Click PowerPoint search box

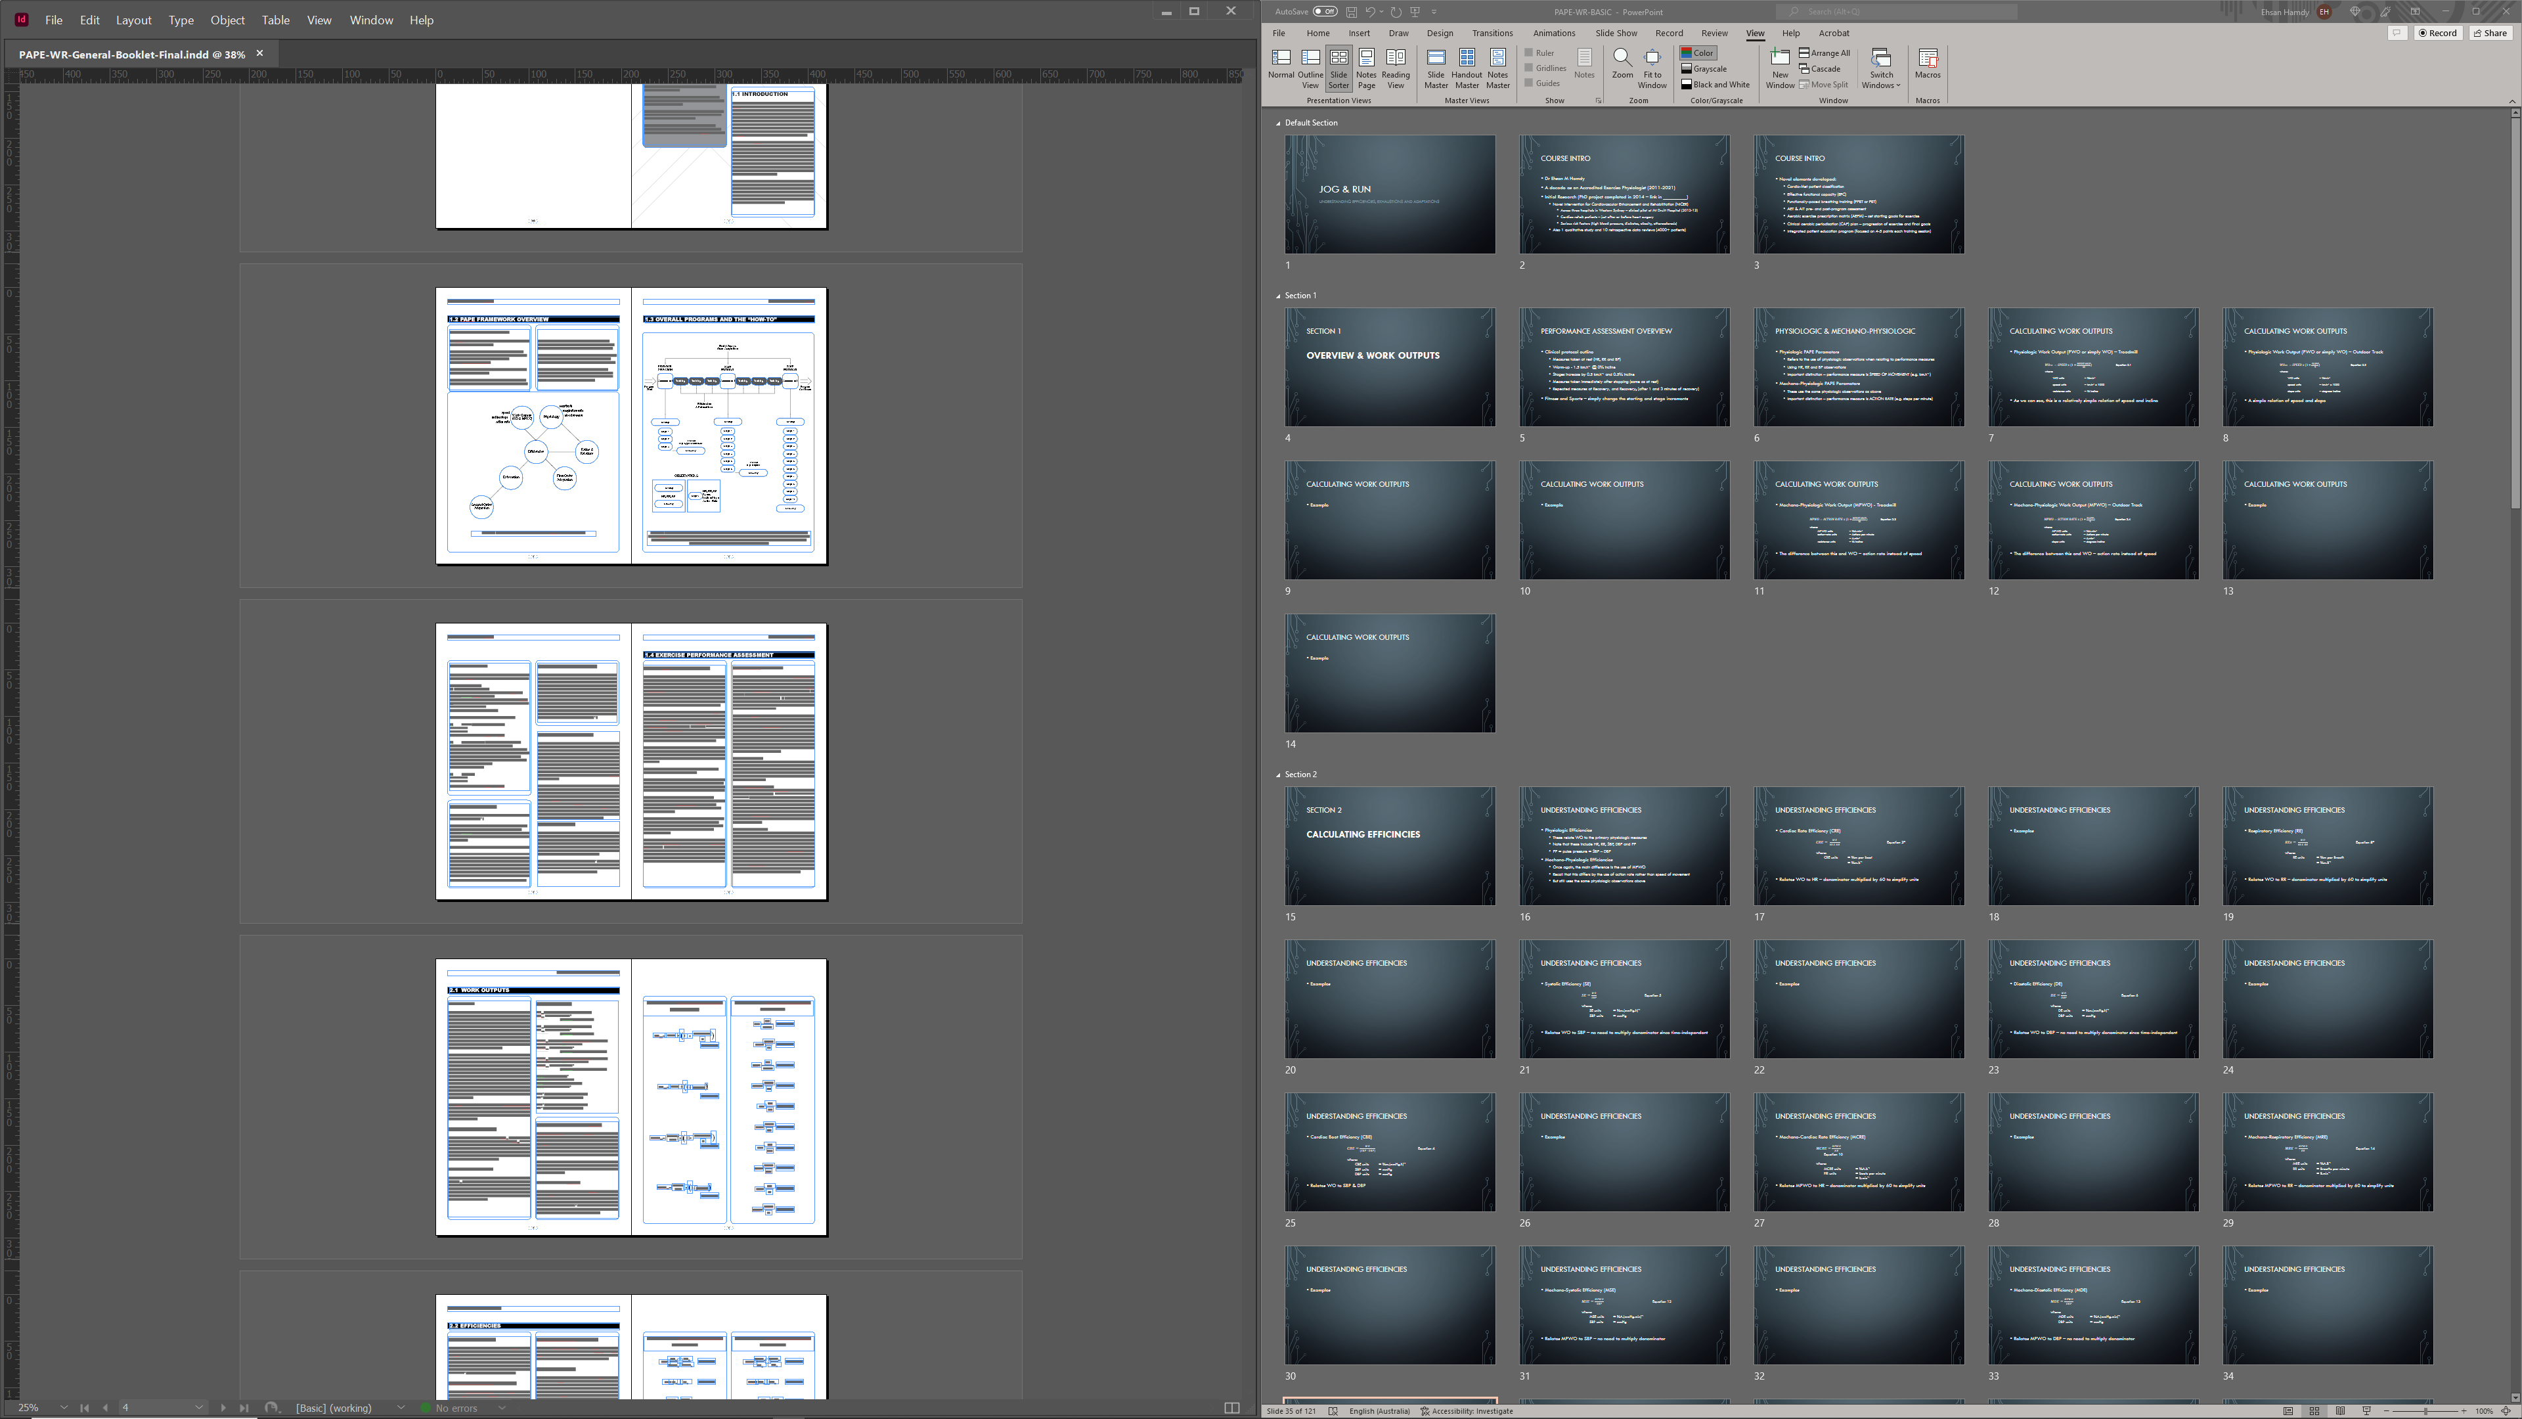coord(1896,12)
